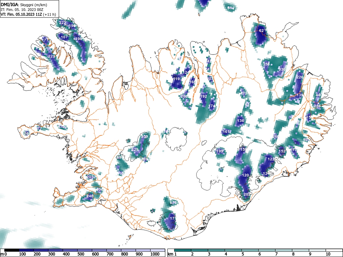Click the value 139 on the map

(300, 95)
